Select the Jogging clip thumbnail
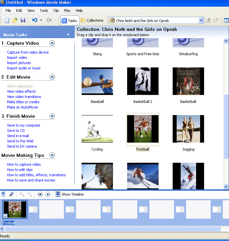Screen dimensions: 229x241 188,129
